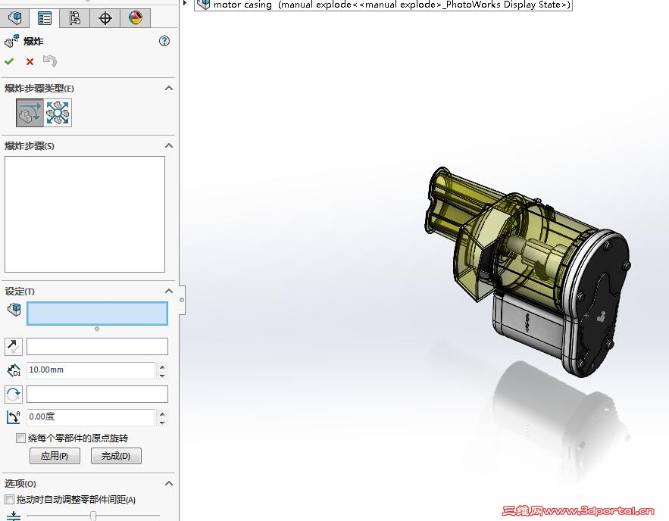Screen dimensions: 669x521
Task: Open help for the 爆炸 panel
Action: click(164, 41)
